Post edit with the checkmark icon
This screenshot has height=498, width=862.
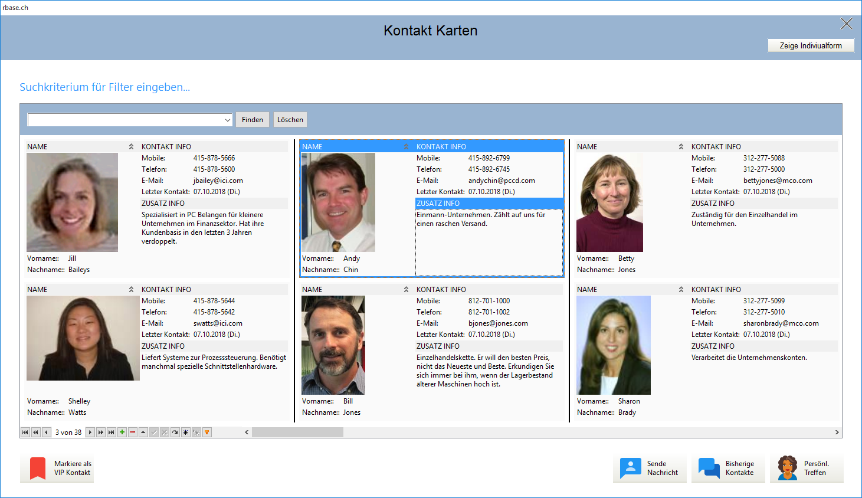point(154,433)
